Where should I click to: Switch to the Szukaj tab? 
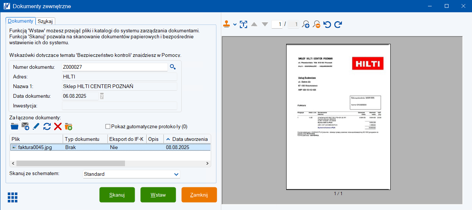click(45, 21)
